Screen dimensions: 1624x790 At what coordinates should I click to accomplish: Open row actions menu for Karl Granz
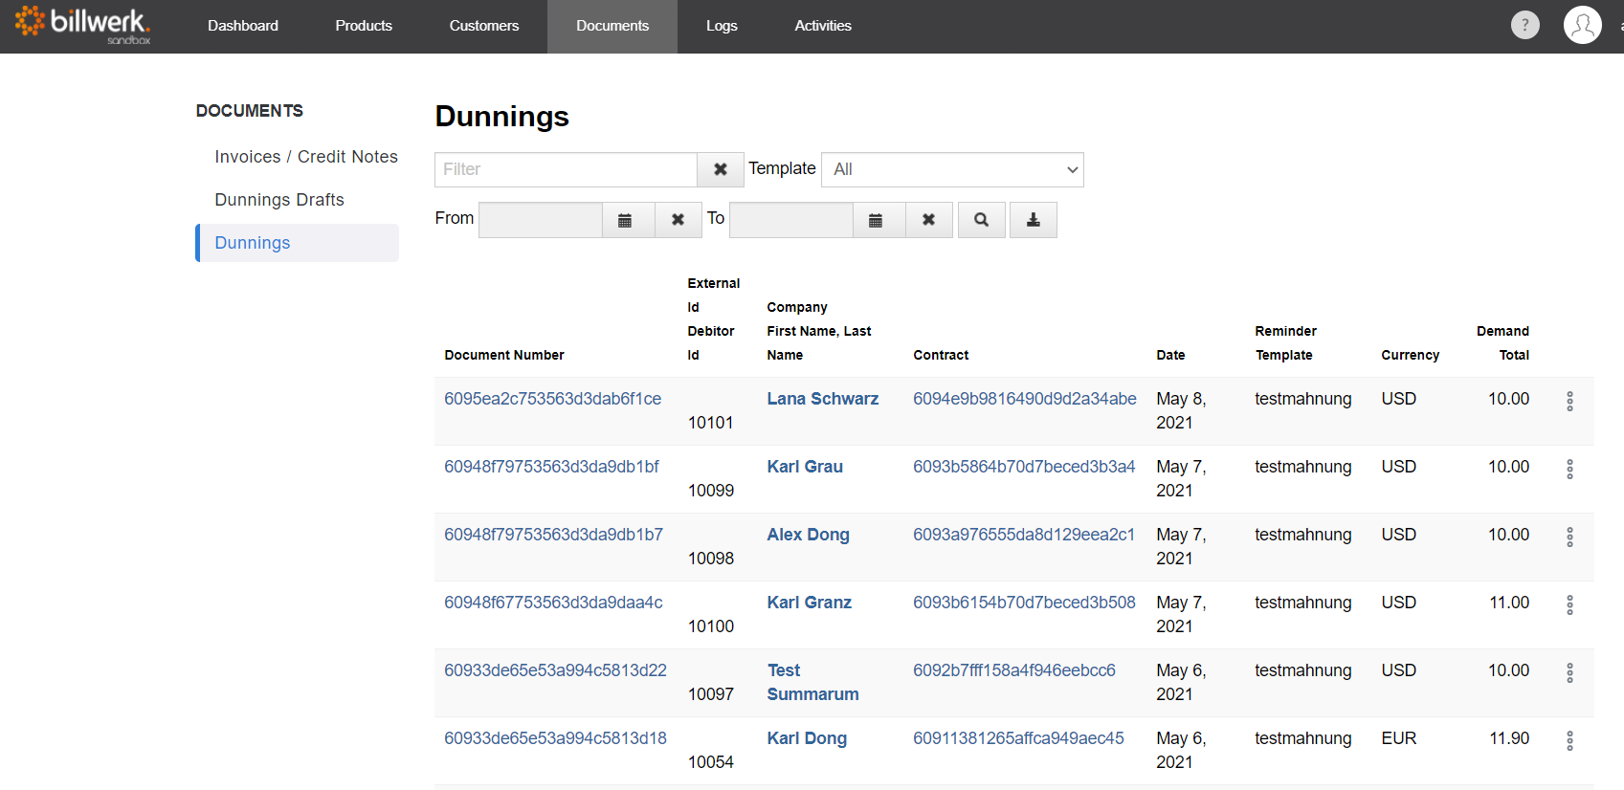(1569, 605)
